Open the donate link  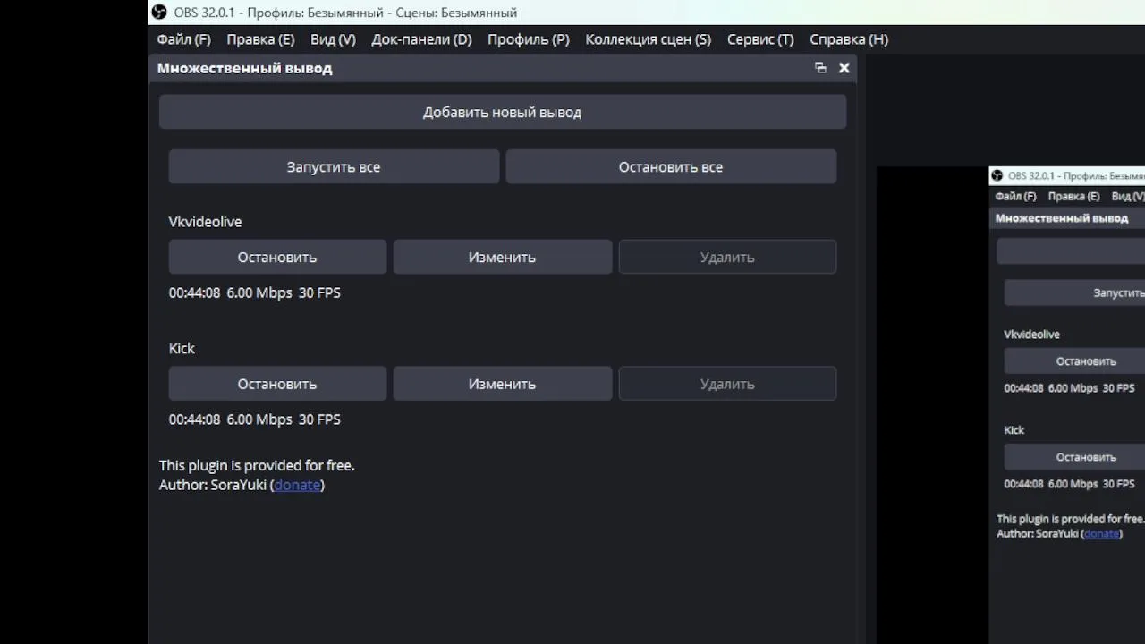[x=297, y=485]
